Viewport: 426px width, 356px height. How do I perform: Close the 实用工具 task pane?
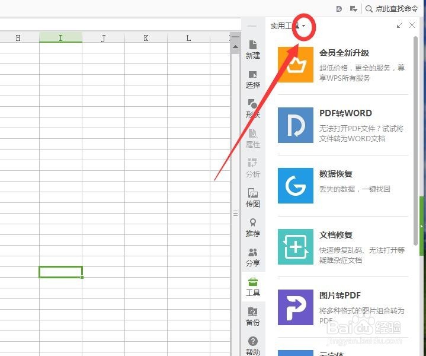click(x=412, y=26)
